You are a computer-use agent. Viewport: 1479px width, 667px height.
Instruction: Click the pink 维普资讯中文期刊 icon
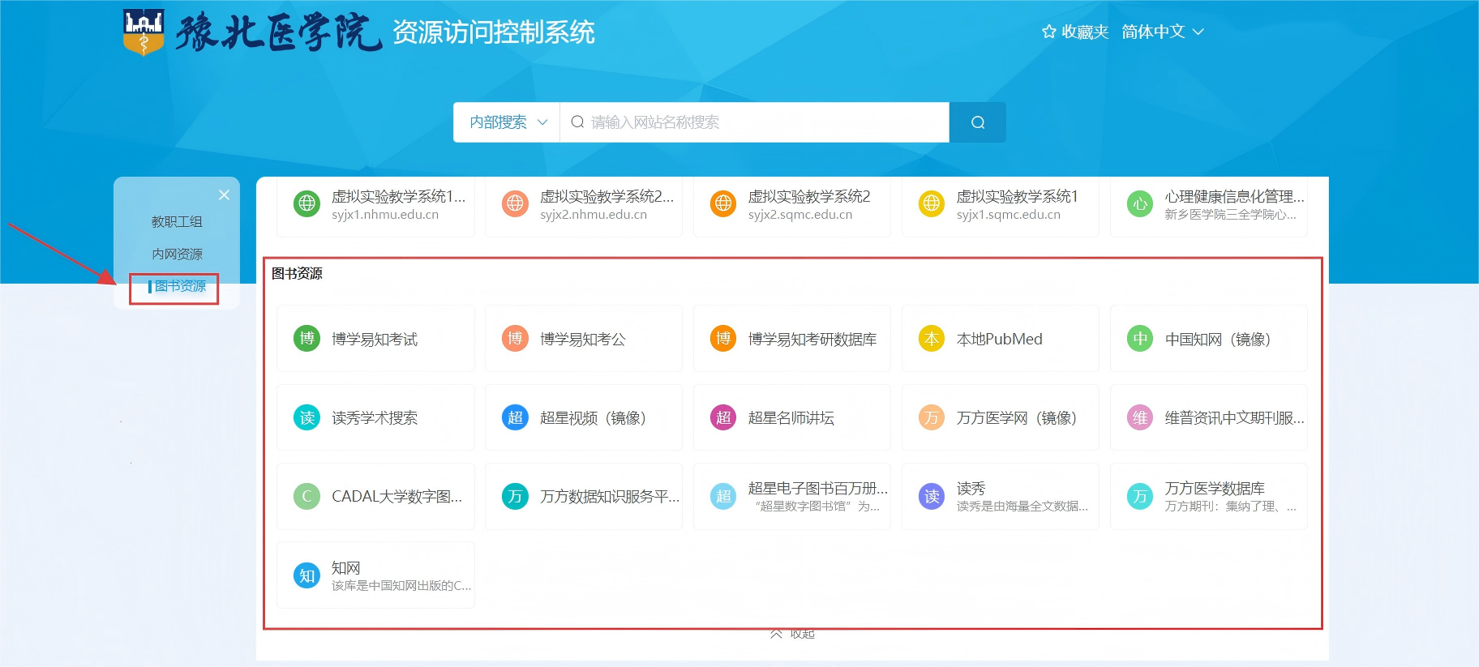click(1139, 417)
